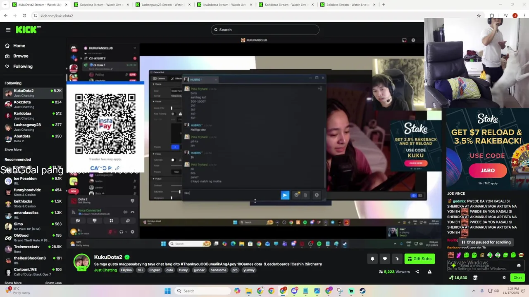Open Discord from the taskbar
Screen dimensions: 529x297
[x=294, y=291]
